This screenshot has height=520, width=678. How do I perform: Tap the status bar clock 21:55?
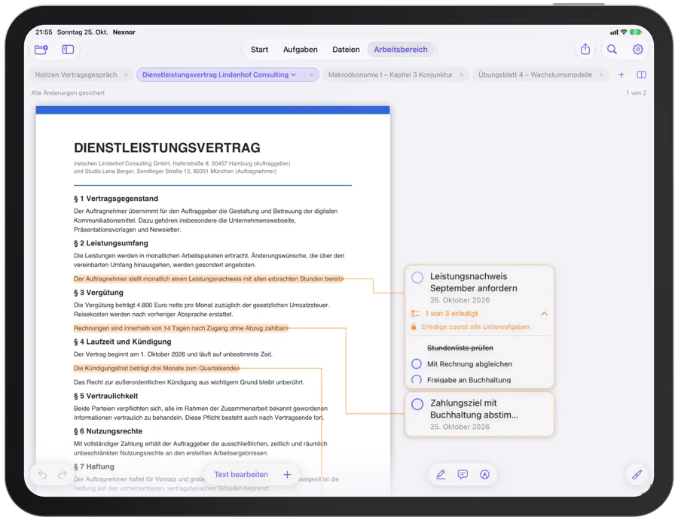pyautogui.click(x=44, y=32)
